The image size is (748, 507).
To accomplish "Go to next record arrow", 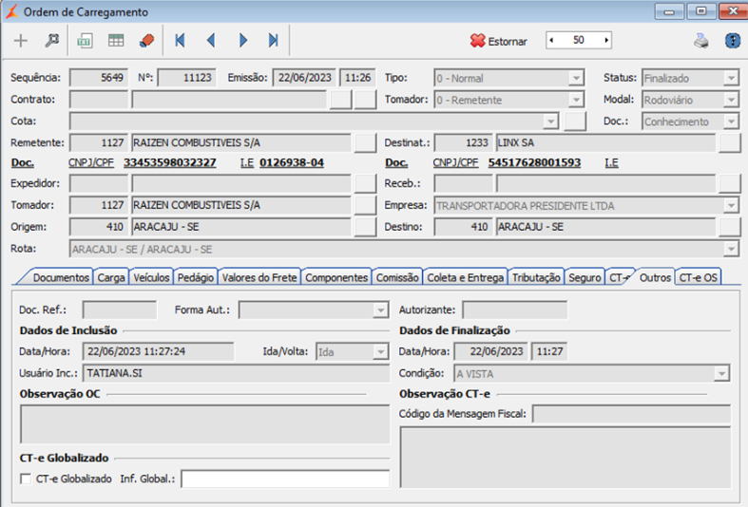I will [242, 41].
